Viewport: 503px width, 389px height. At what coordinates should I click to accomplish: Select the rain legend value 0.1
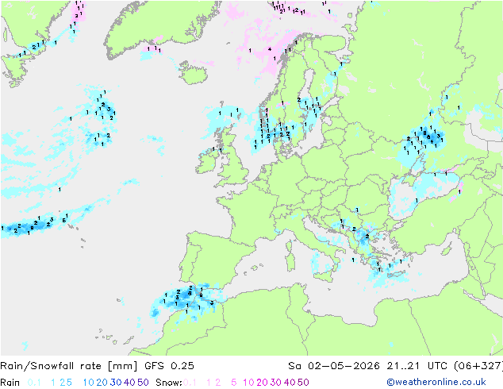point(34,383)
